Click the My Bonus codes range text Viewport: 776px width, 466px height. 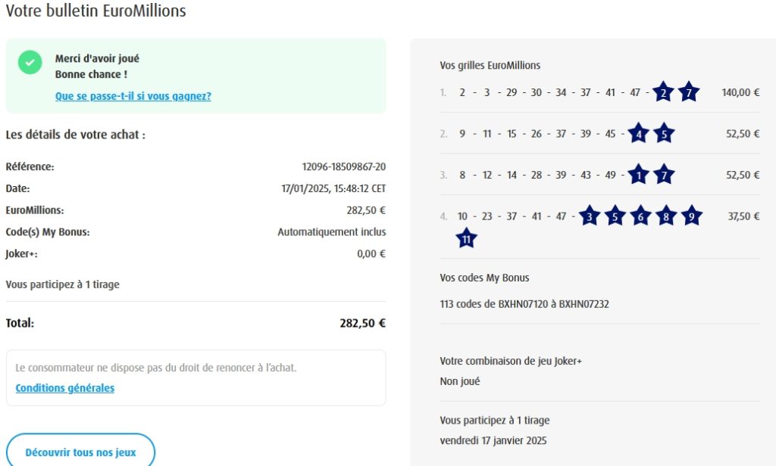click(524, 304)
